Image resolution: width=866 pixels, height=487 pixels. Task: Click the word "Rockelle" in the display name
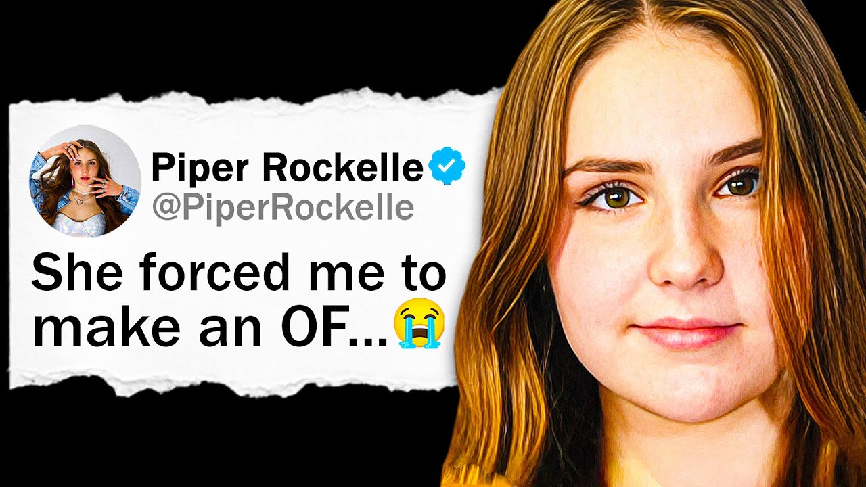(x=345, y=168)
